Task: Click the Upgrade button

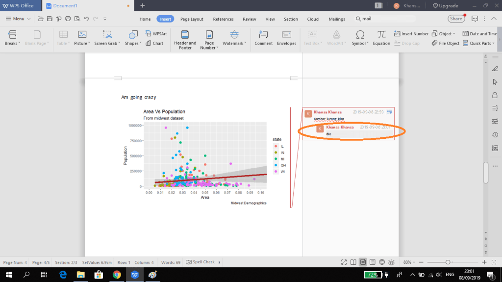Action: (x=445, y=6)
